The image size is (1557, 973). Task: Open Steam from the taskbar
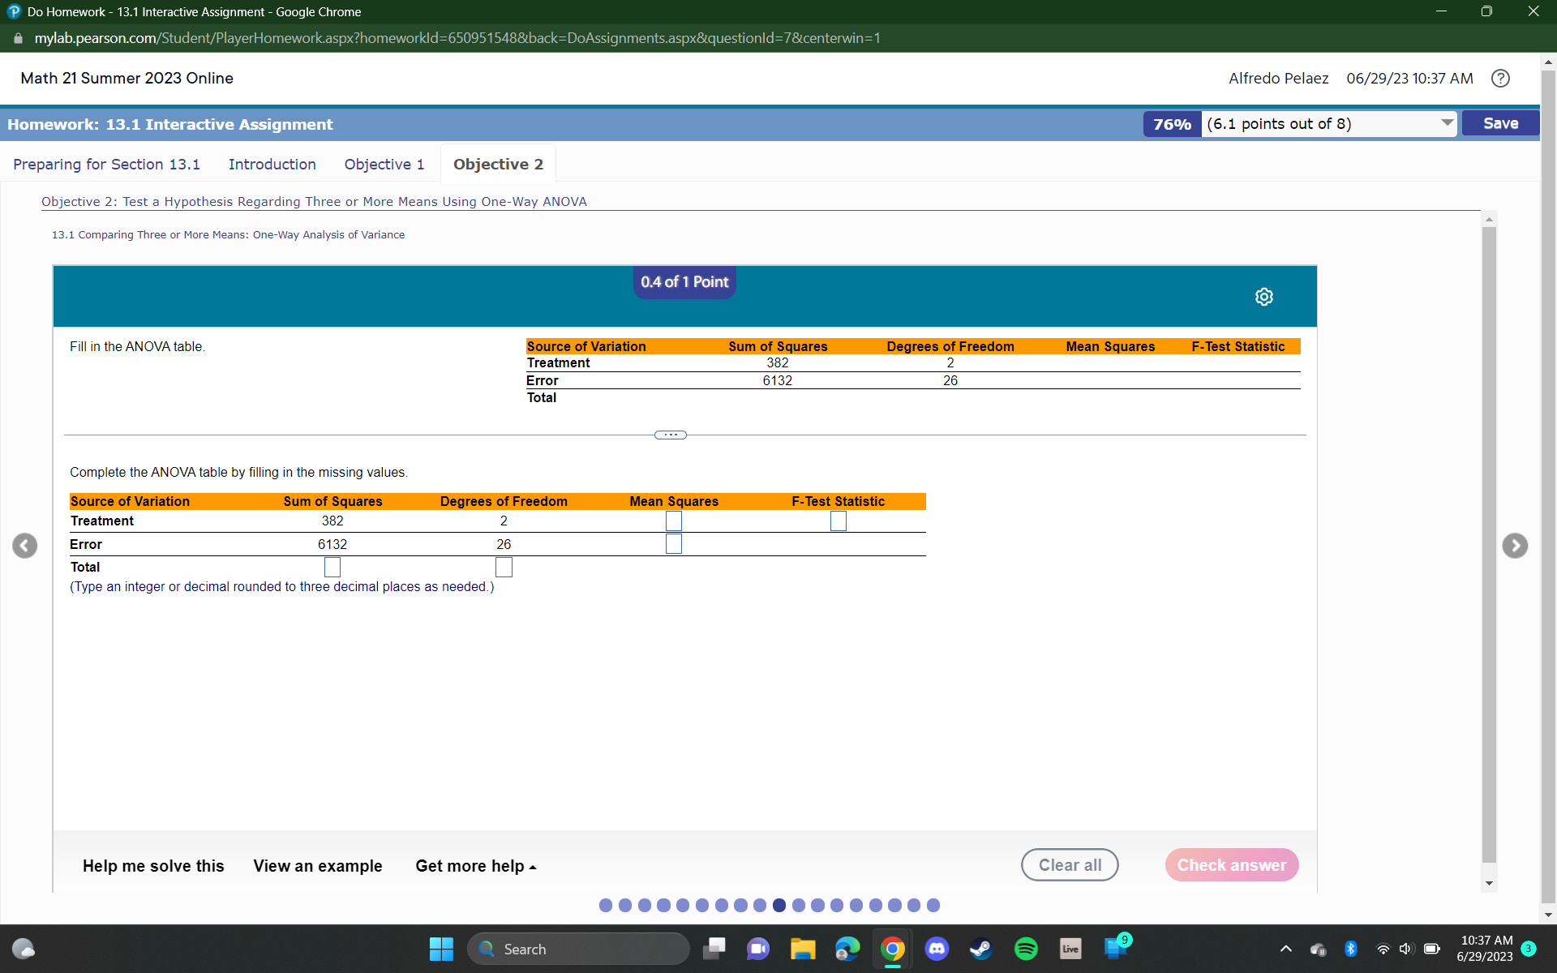(981, 949)
